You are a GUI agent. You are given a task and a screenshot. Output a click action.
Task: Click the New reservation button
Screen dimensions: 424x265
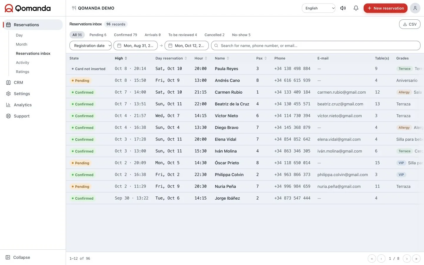pyautogui.click(x=385, y=8)
